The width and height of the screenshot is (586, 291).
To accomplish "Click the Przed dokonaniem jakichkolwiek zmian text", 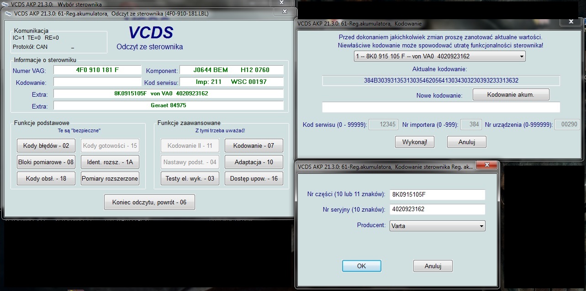I will [441, 37].
